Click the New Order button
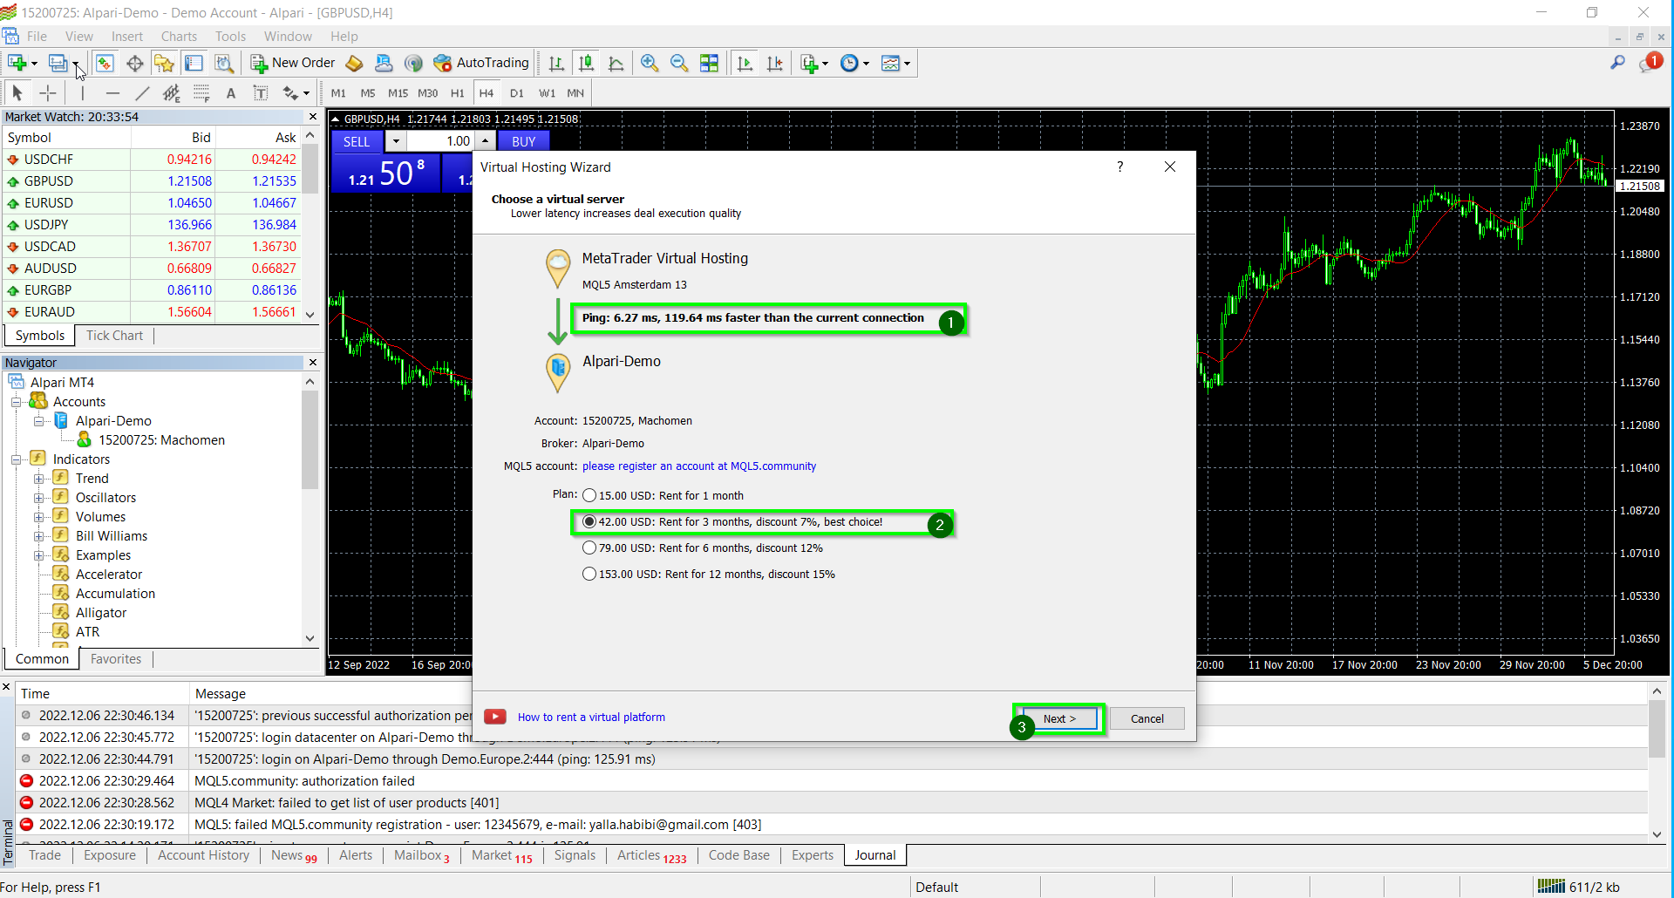 [293, 63]
